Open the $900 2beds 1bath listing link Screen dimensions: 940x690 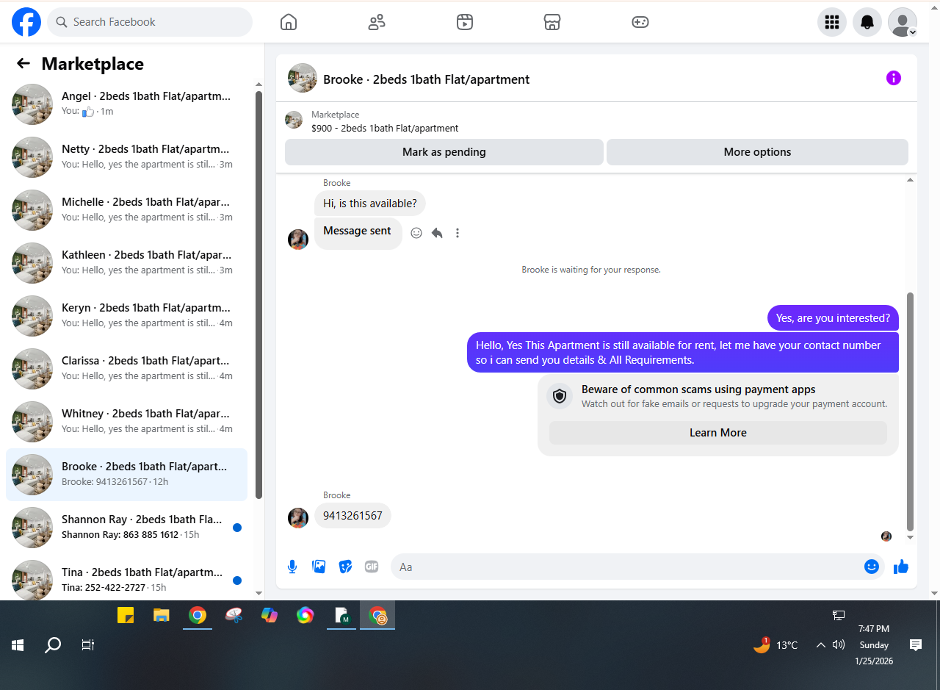click(385, 128)
